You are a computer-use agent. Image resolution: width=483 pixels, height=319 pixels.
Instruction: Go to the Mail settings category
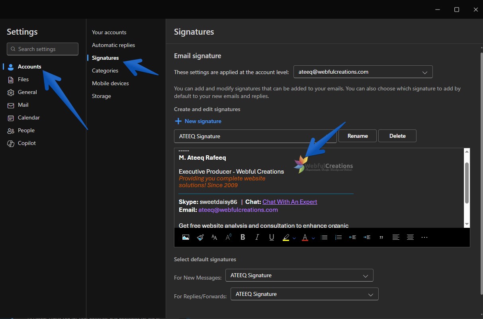point(23,105)
